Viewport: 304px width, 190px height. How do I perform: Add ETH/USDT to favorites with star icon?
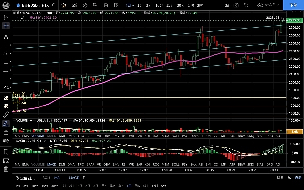click(x=18, y=5)
